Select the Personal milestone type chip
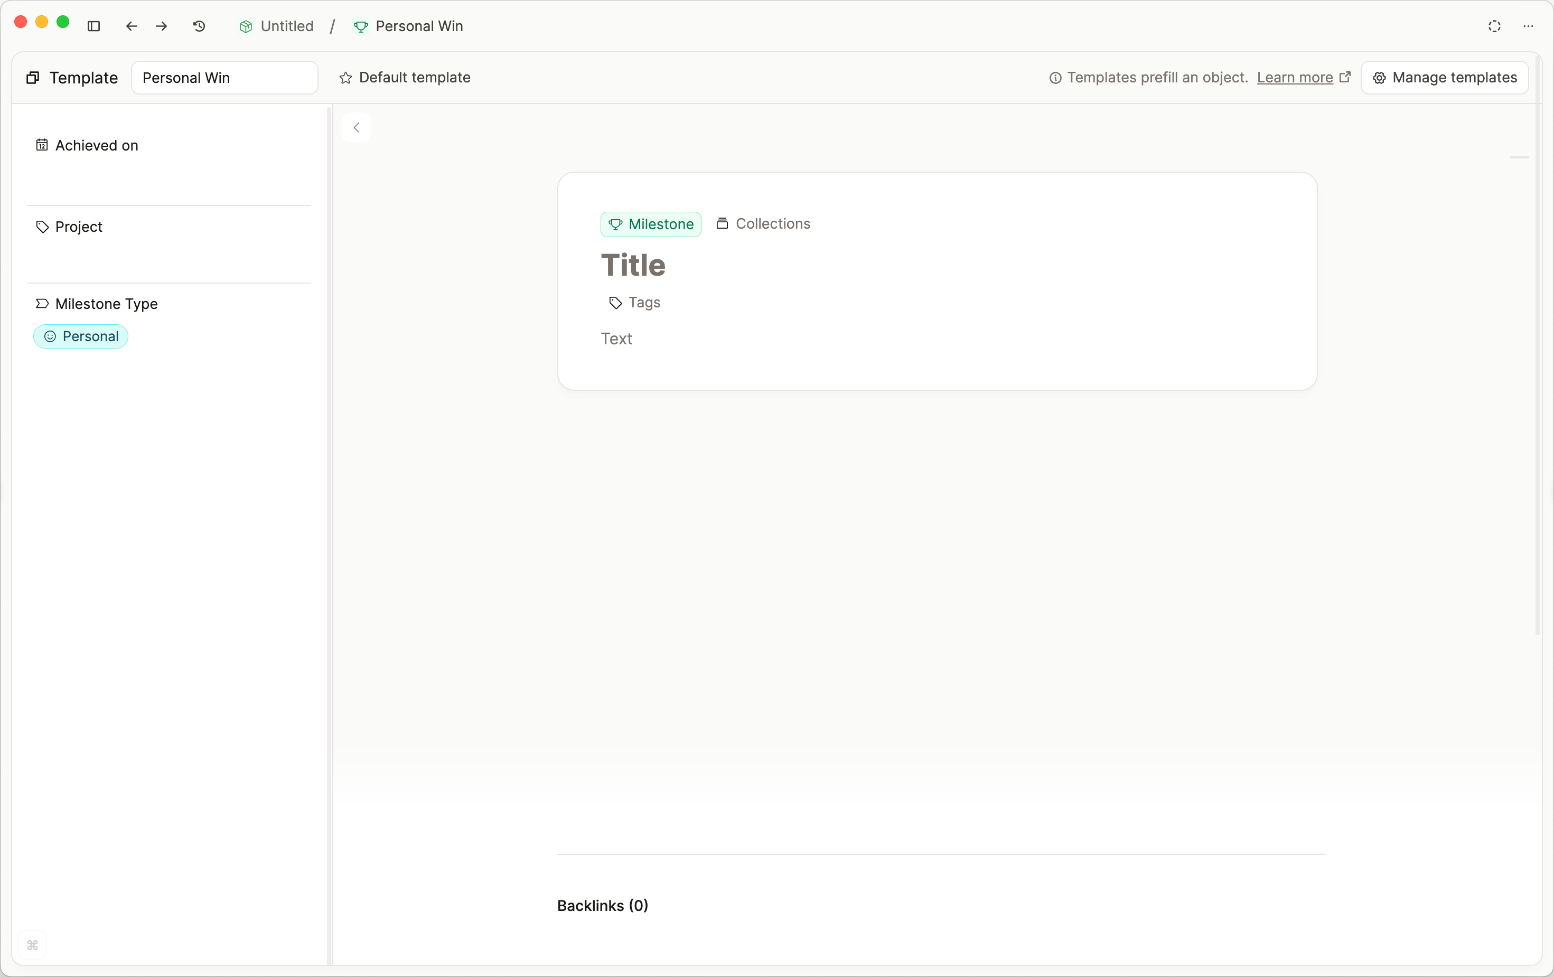 (x=81, y=336)
